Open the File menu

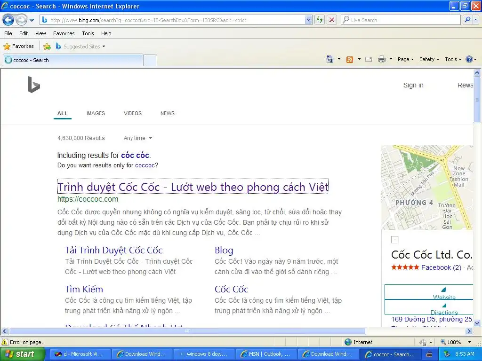click(x=8, y=33)
